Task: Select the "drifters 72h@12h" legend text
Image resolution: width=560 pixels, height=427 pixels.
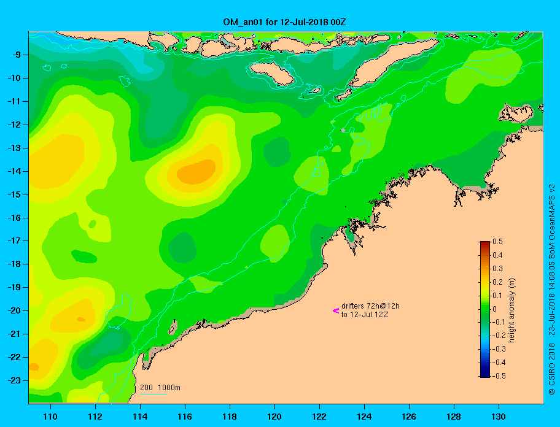Action: point(370,306)
